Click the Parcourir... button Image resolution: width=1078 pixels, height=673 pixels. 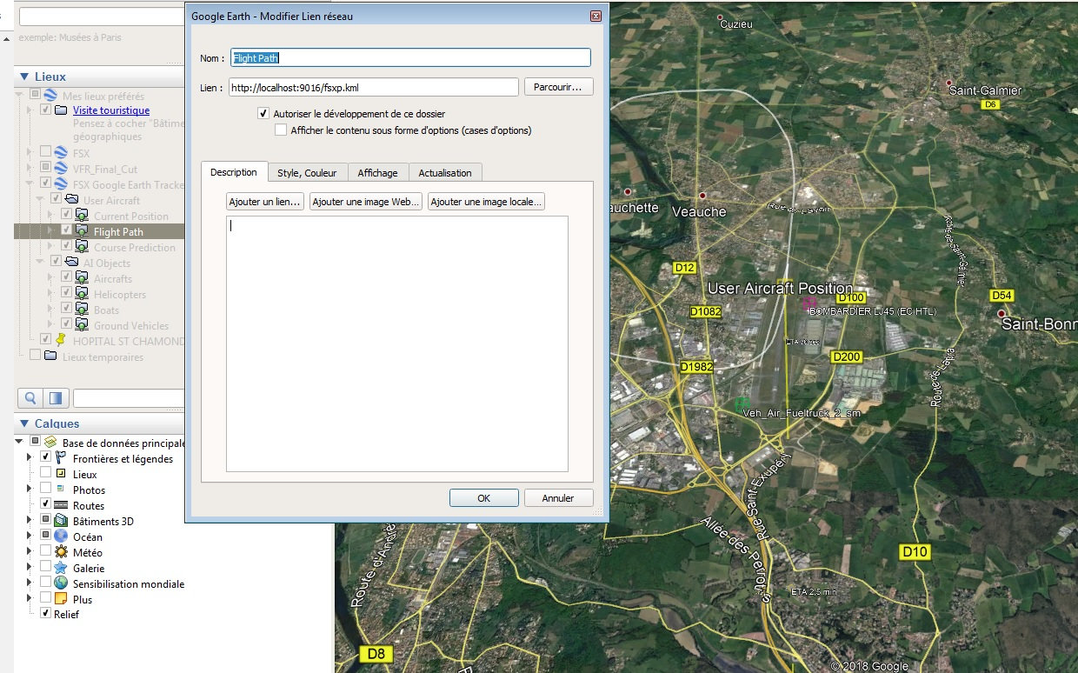[x=558, y=87]
